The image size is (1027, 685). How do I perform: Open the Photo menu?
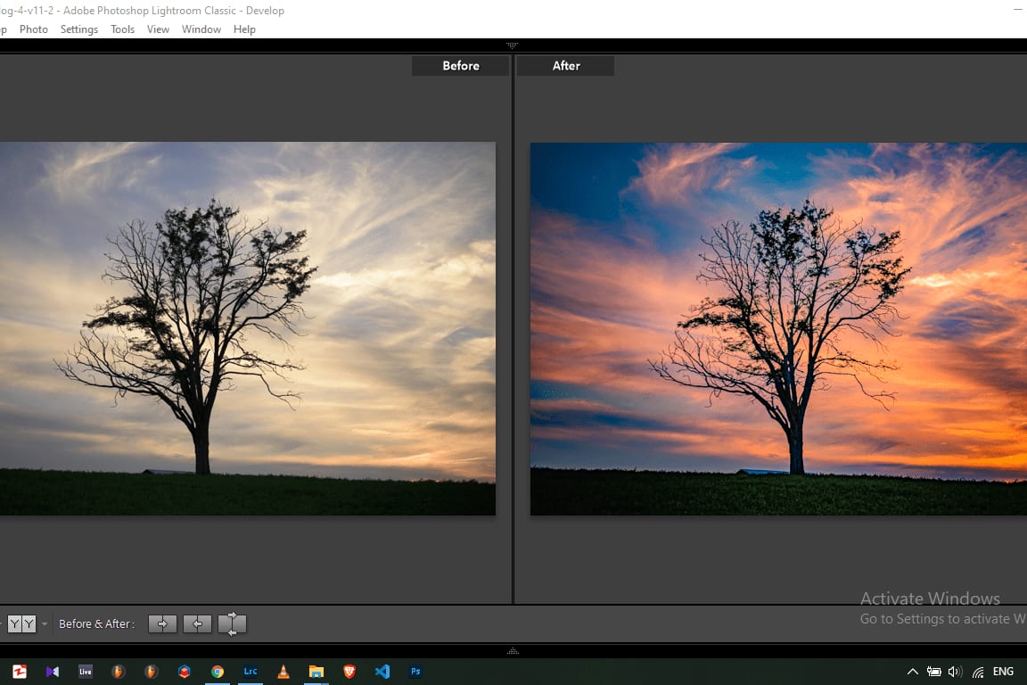pos(34,29)
